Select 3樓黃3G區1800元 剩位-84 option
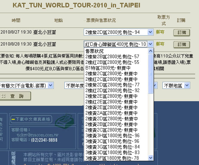This screenshot has height=165, width=199. point(116,147)
